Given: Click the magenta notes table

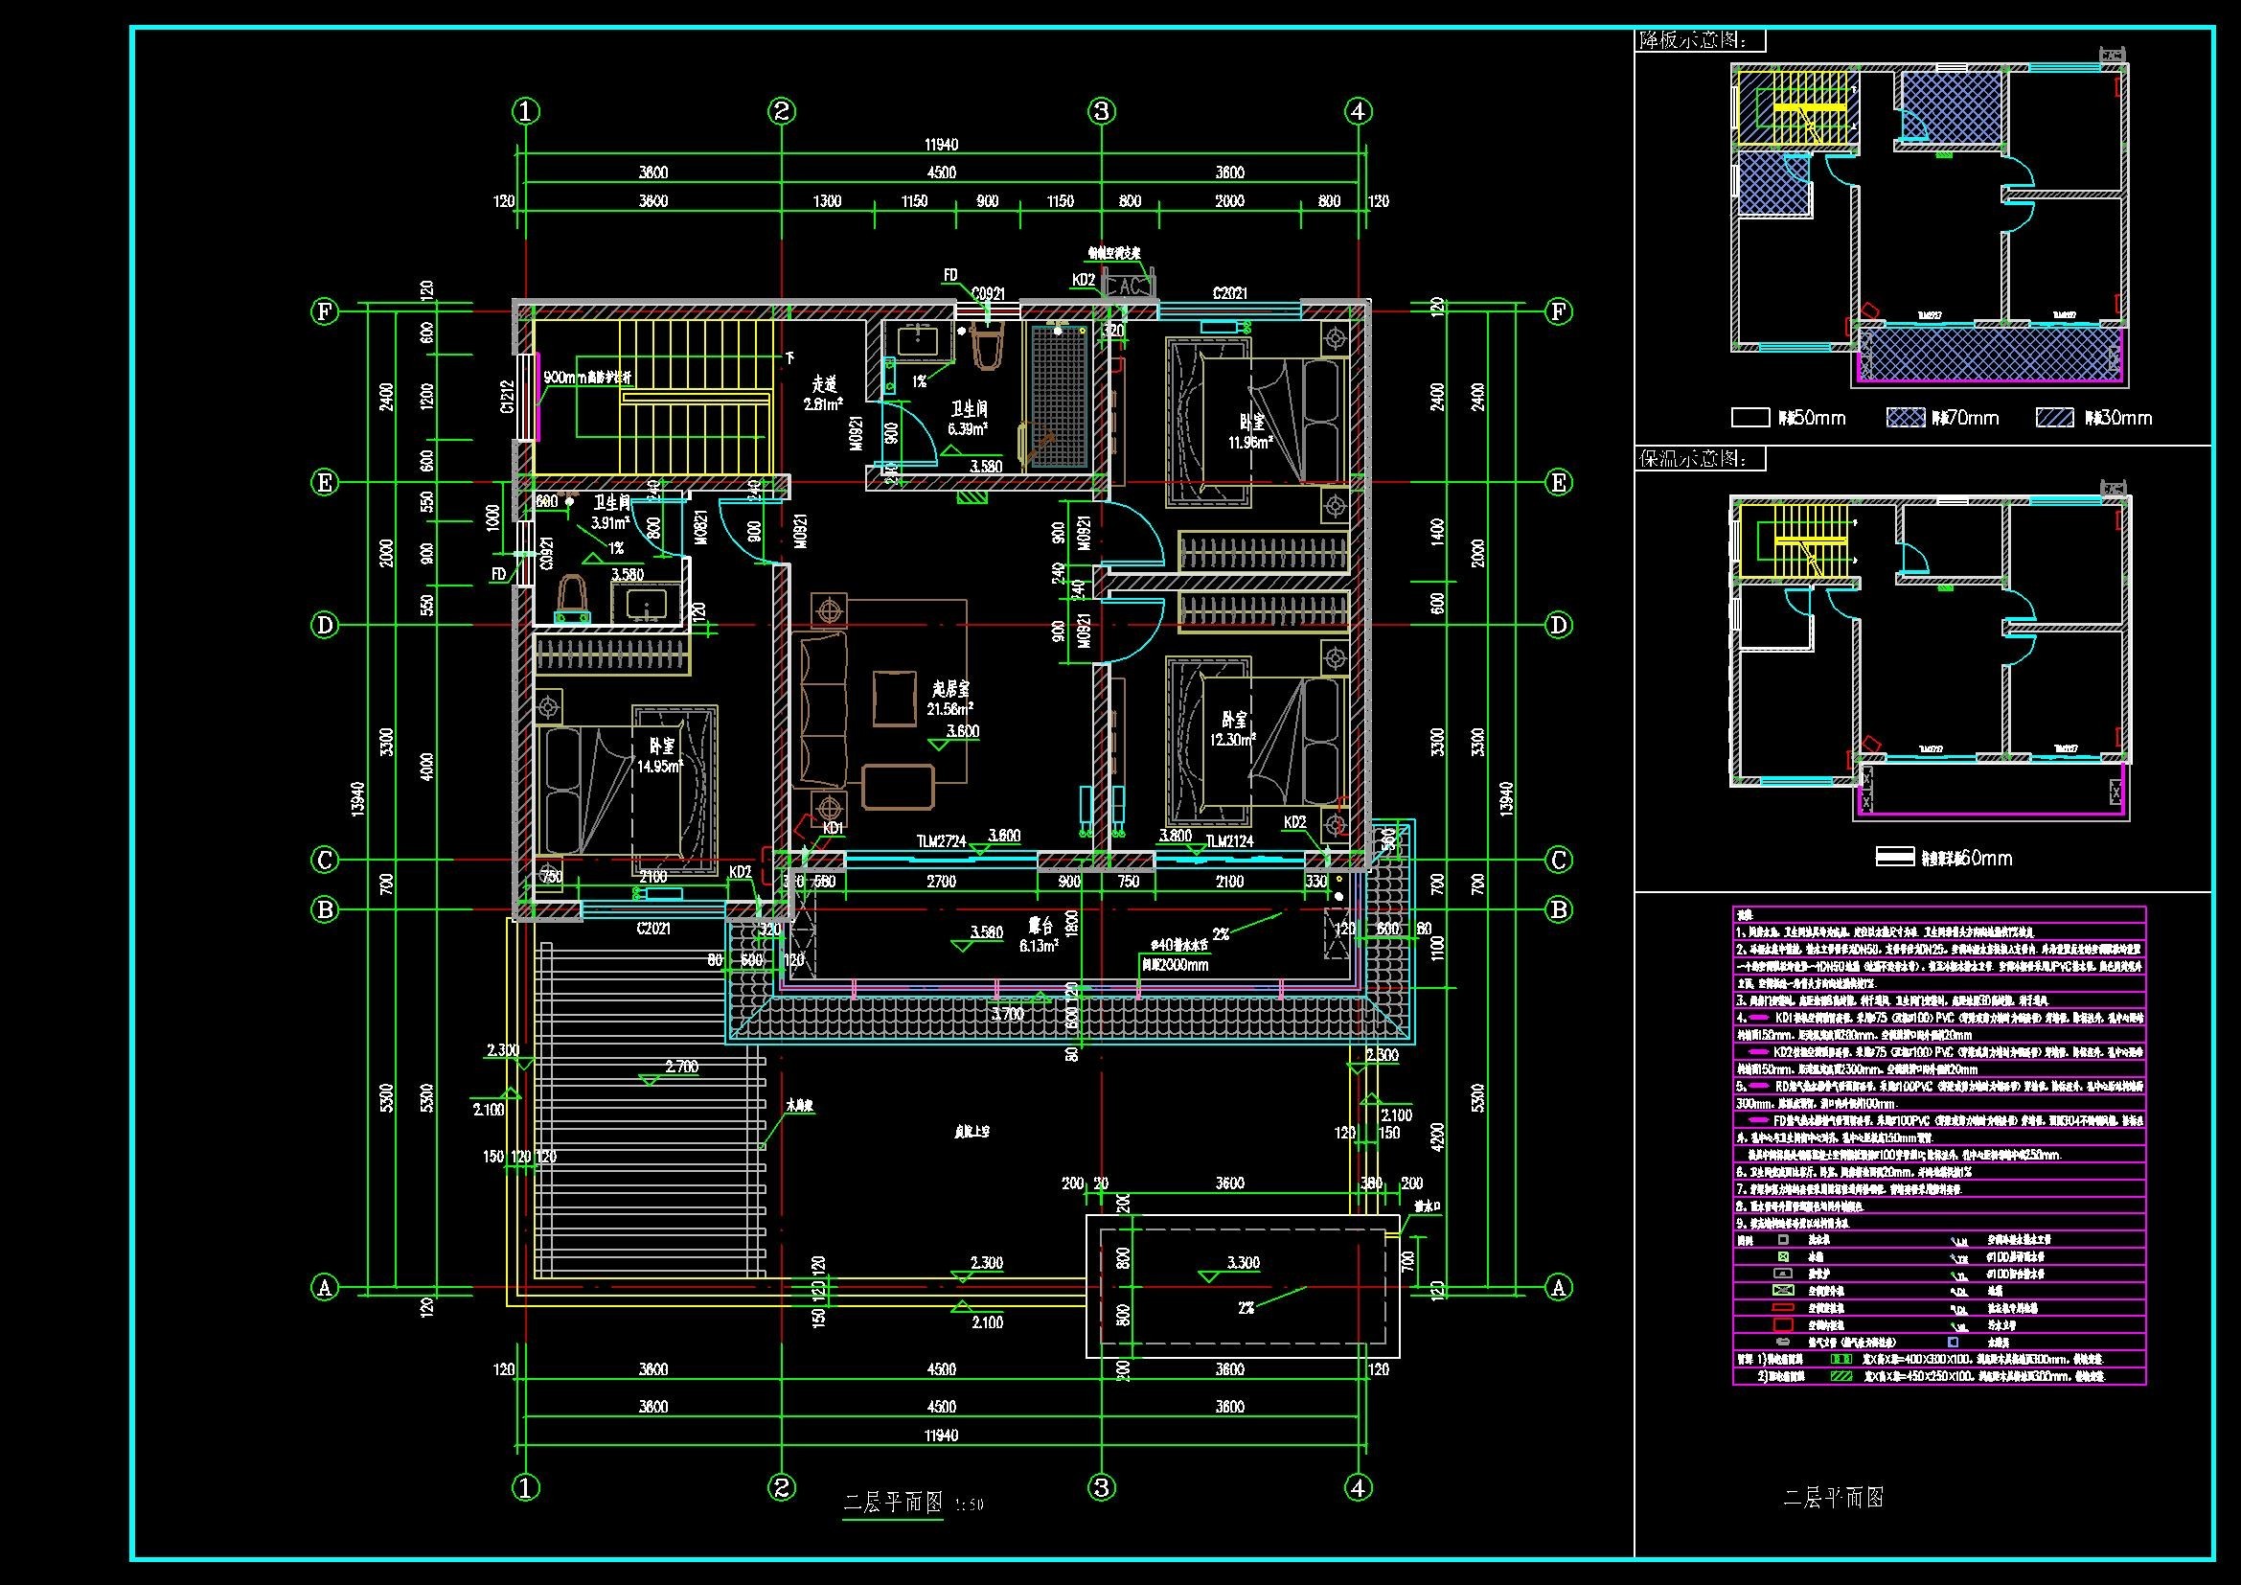Looking at the screenshot, I should pos(1938,1146).
